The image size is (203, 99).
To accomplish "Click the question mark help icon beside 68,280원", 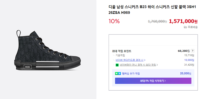I will tap(193, 51).
